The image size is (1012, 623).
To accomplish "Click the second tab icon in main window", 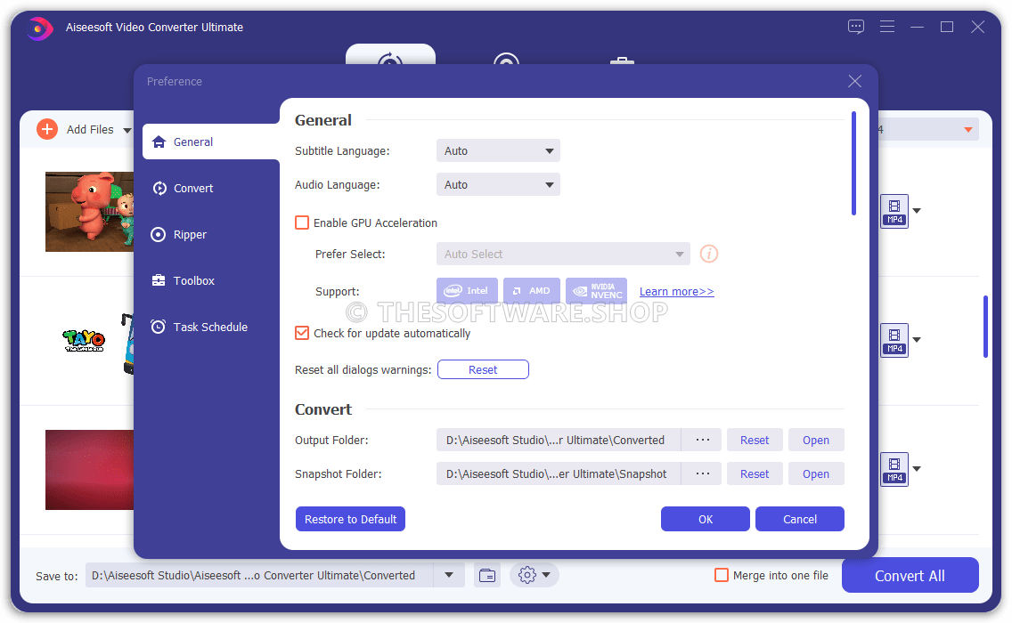I will coord(507,58).
